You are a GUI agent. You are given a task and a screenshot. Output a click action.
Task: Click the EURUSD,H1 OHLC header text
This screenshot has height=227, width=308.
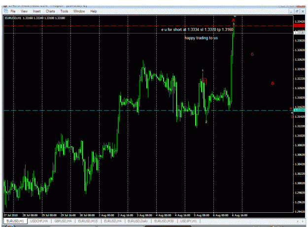(35, 18)
